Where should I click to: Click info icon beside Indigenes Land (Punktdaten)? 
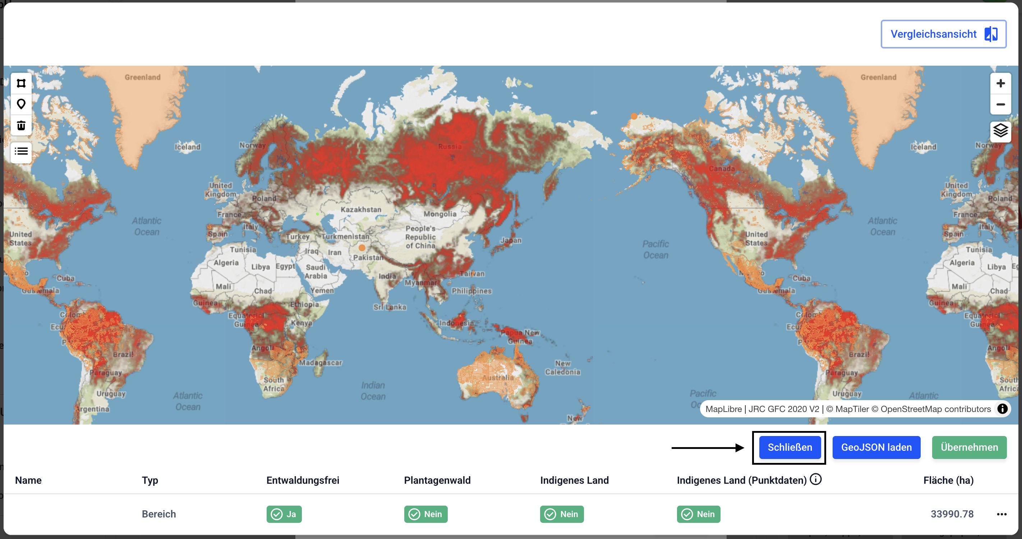click(x=816, y=479)
